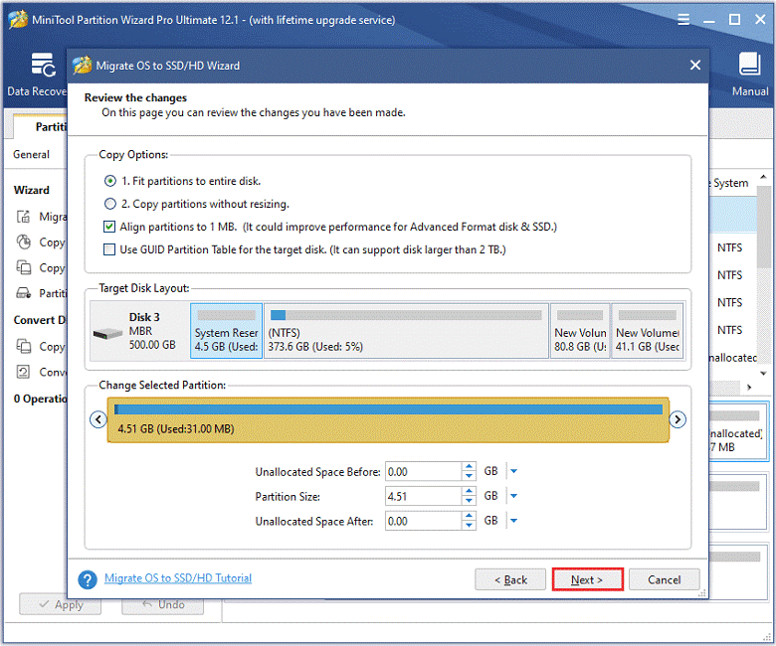The image size is (776, 646).
Task: Click the Disk 3 drive icon
Action: coord(107,334)
